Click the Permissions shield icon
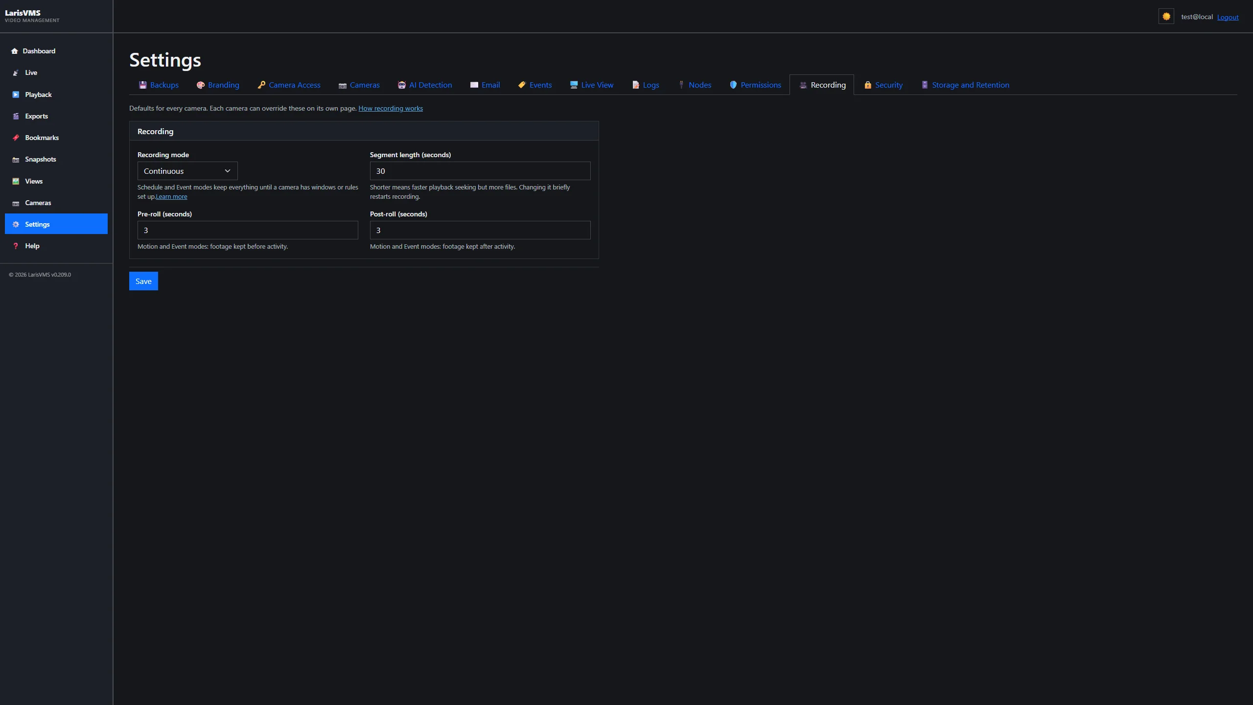This screenshot has width=1253, height=705. pyautogui.click(x=733, y=85)
